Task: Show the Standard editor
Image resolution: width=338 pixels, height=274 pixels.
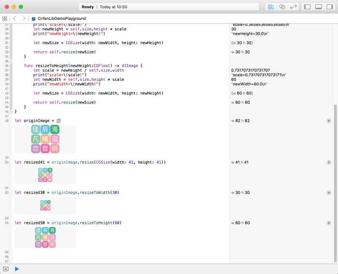Action: coord(271,7)
